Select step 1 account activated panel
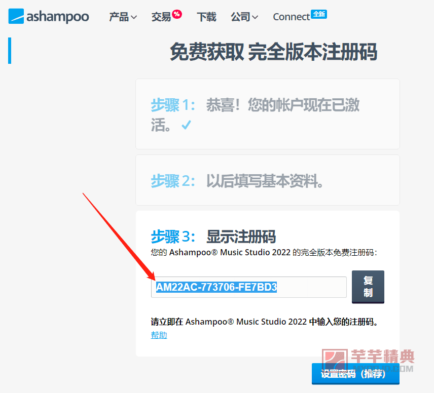Viewport: 434px width, 393px height. coord(268,114)
